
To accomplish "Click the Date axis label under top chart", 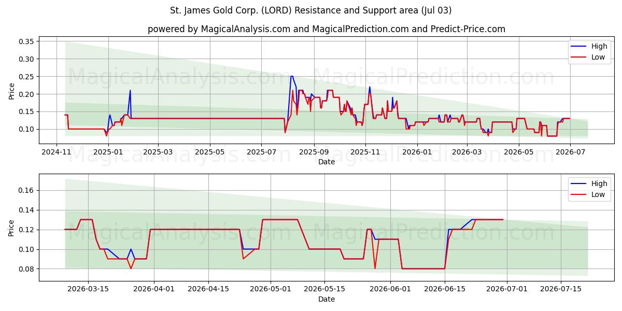I will pos(327,162).
